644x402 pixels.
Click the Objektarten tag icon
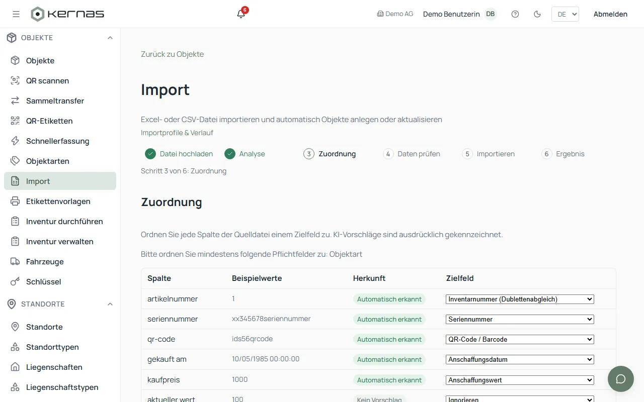point(16,161)
